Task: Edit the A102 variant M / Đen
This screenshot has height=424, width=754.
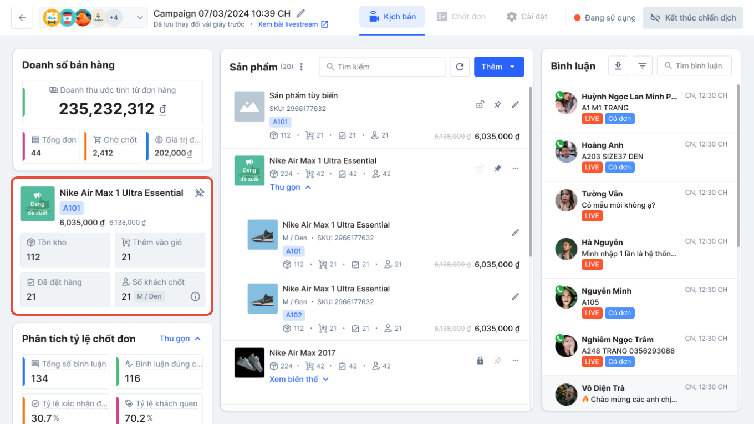Action: [516, 296]
